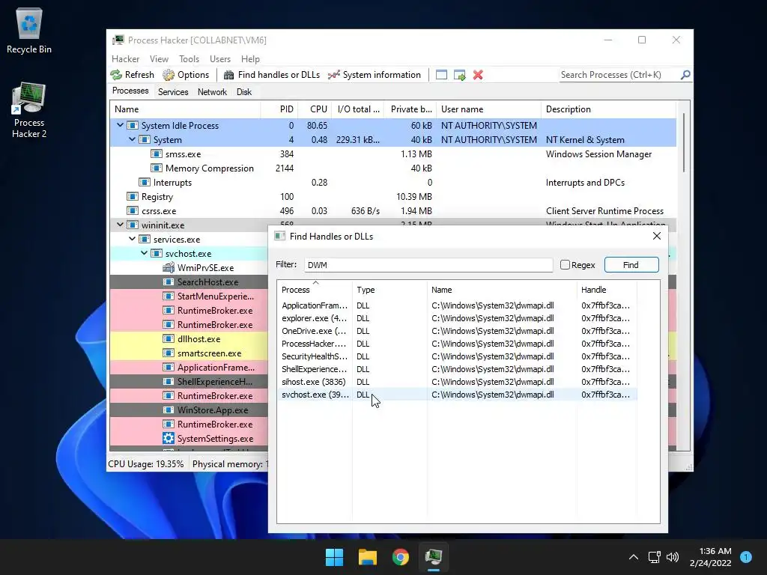Click the CPU Usage status bar entry

146,463
